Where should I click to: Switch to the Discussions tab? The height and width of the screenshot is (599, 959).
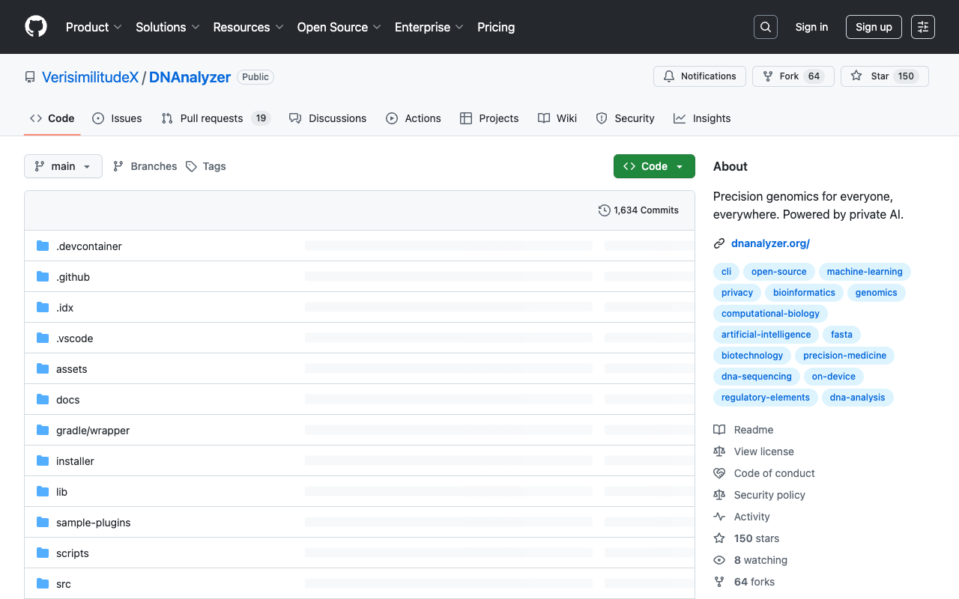click(327, 118)
